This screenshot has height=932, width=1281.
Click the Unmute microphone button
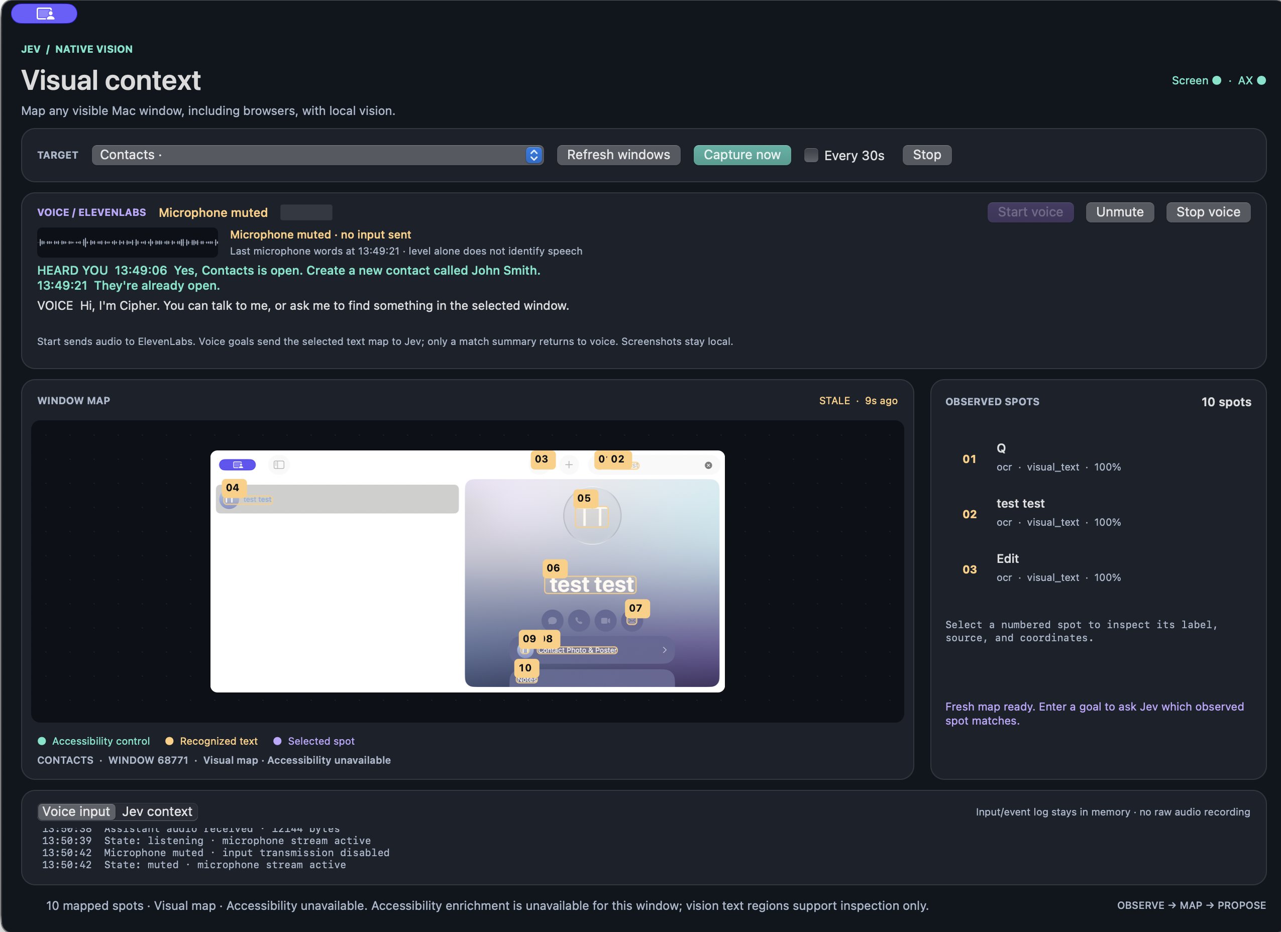click(x=1119, y=212)
